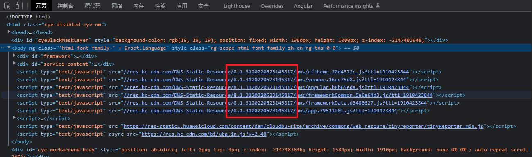Click the background-color rgb(19, 19, 19) style value

166,40
